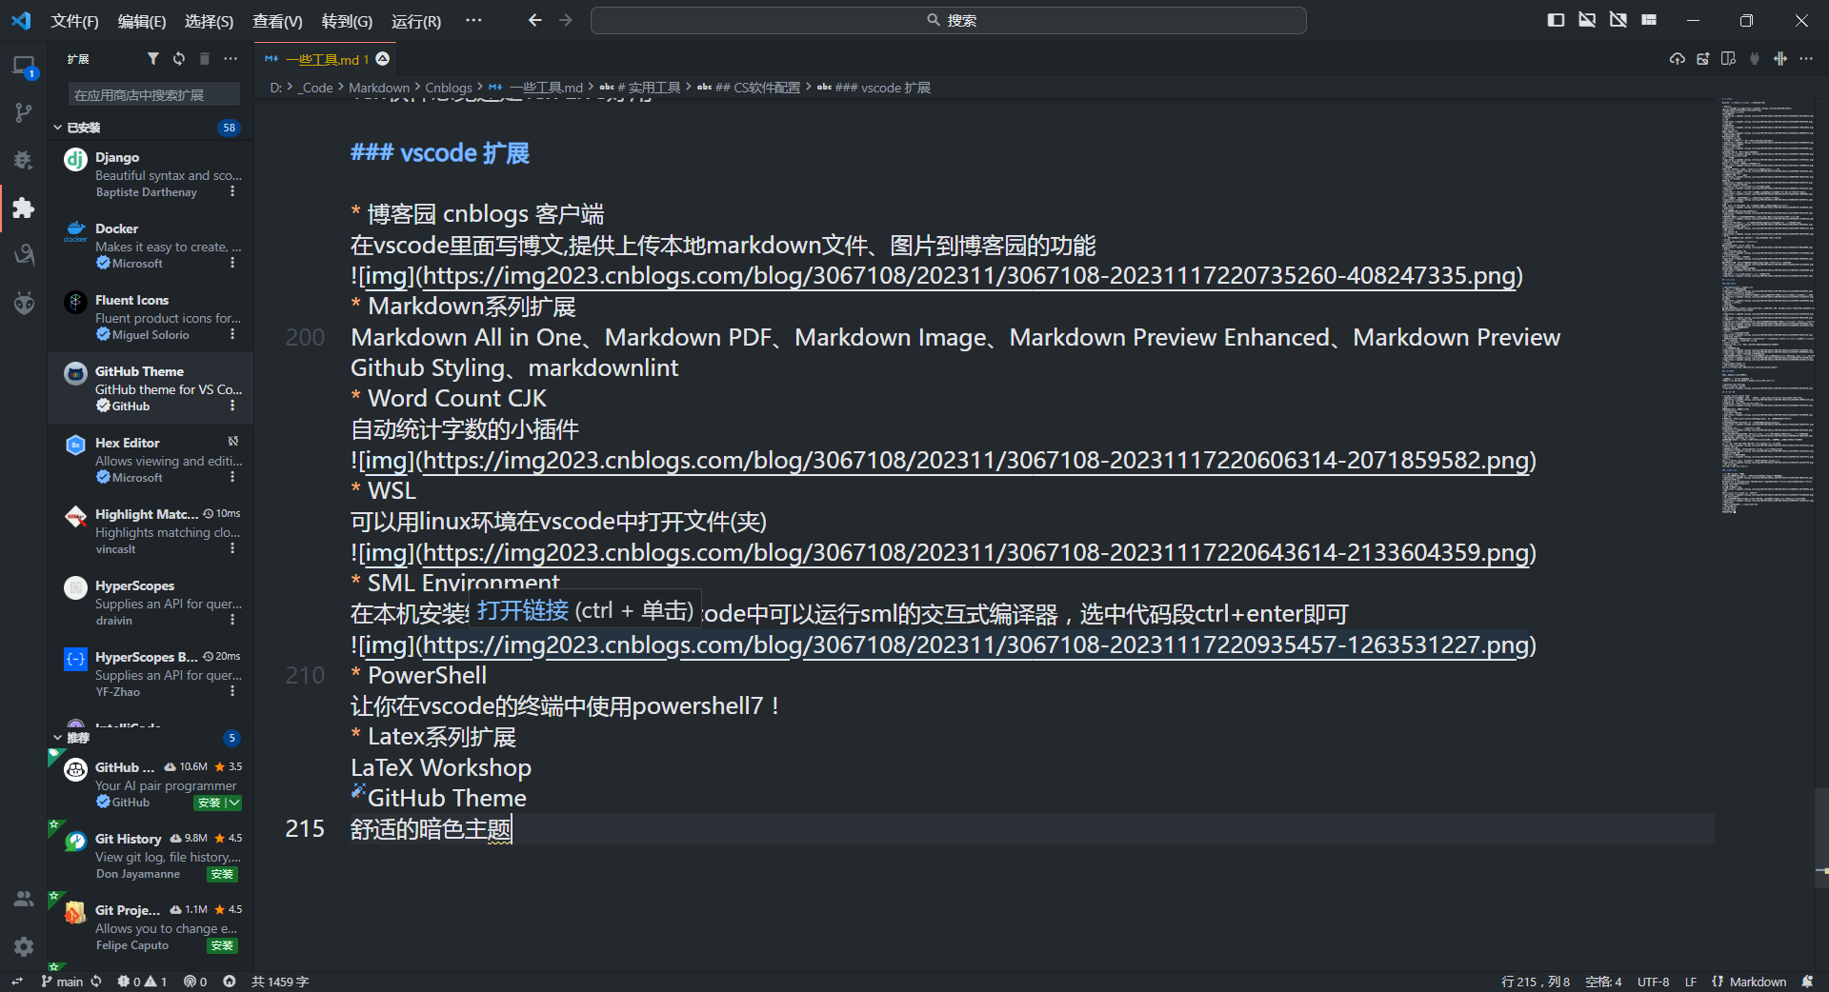Open the 查看(V) menu
Viewport: 1829px width, 992px height.
point(277,21)
